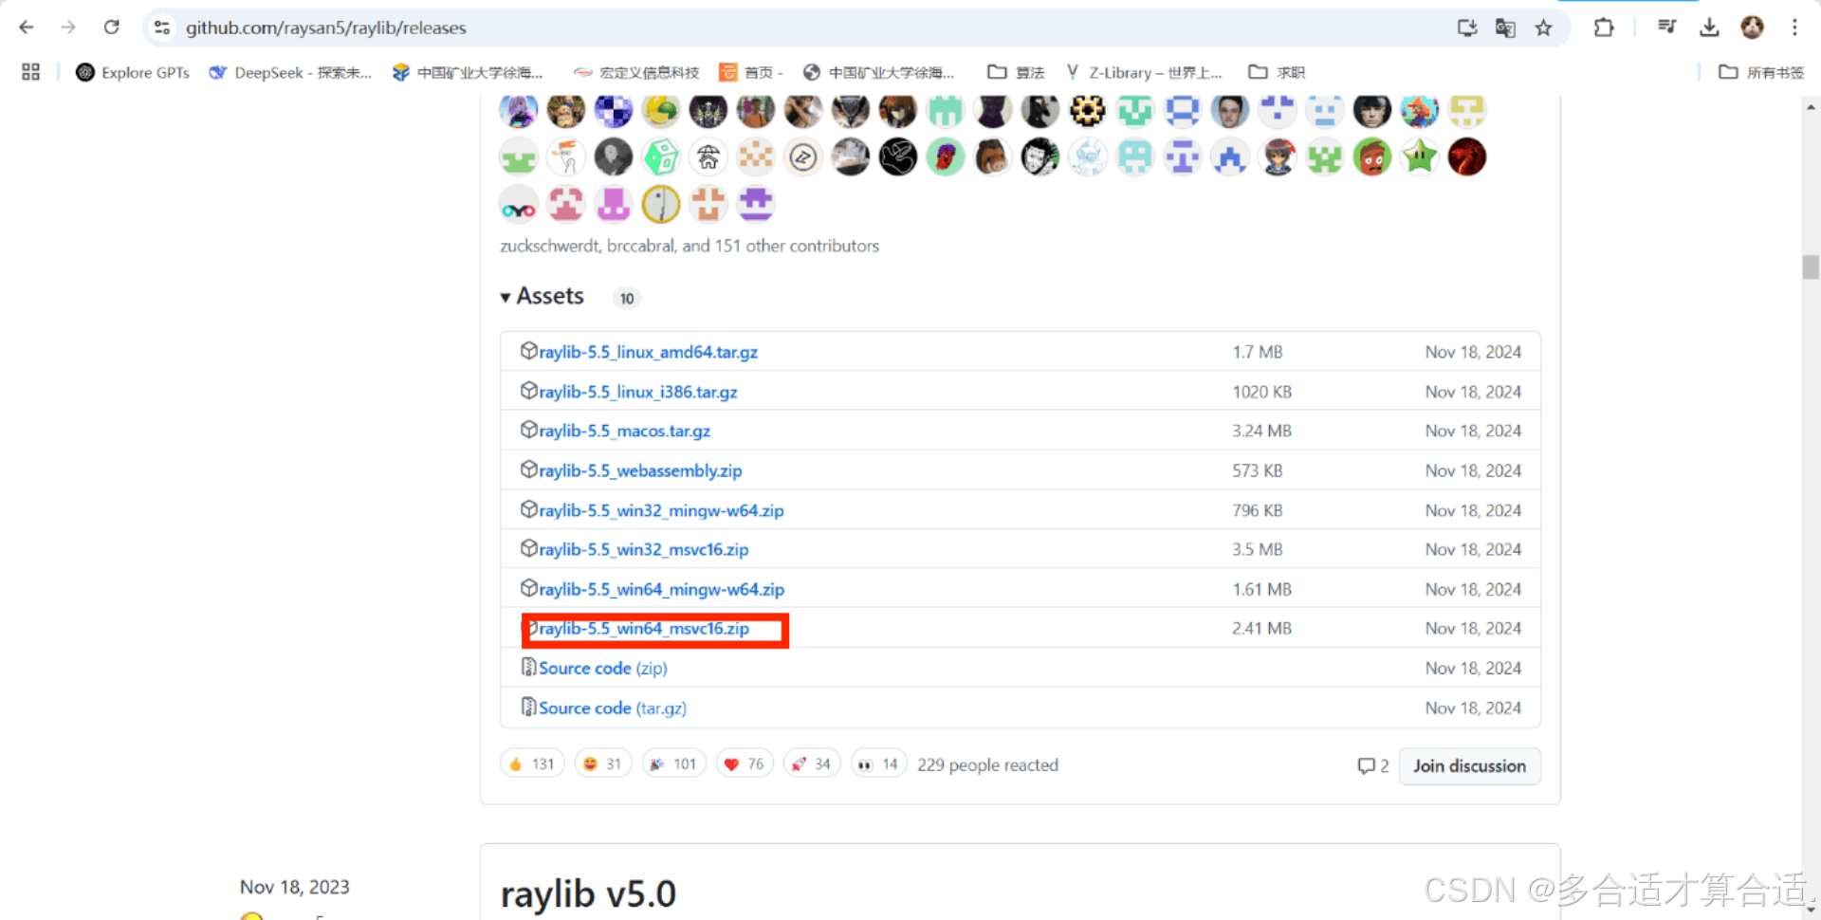1821x920 pixels.
Task: Reload the current page
Action: coord(111,28)
